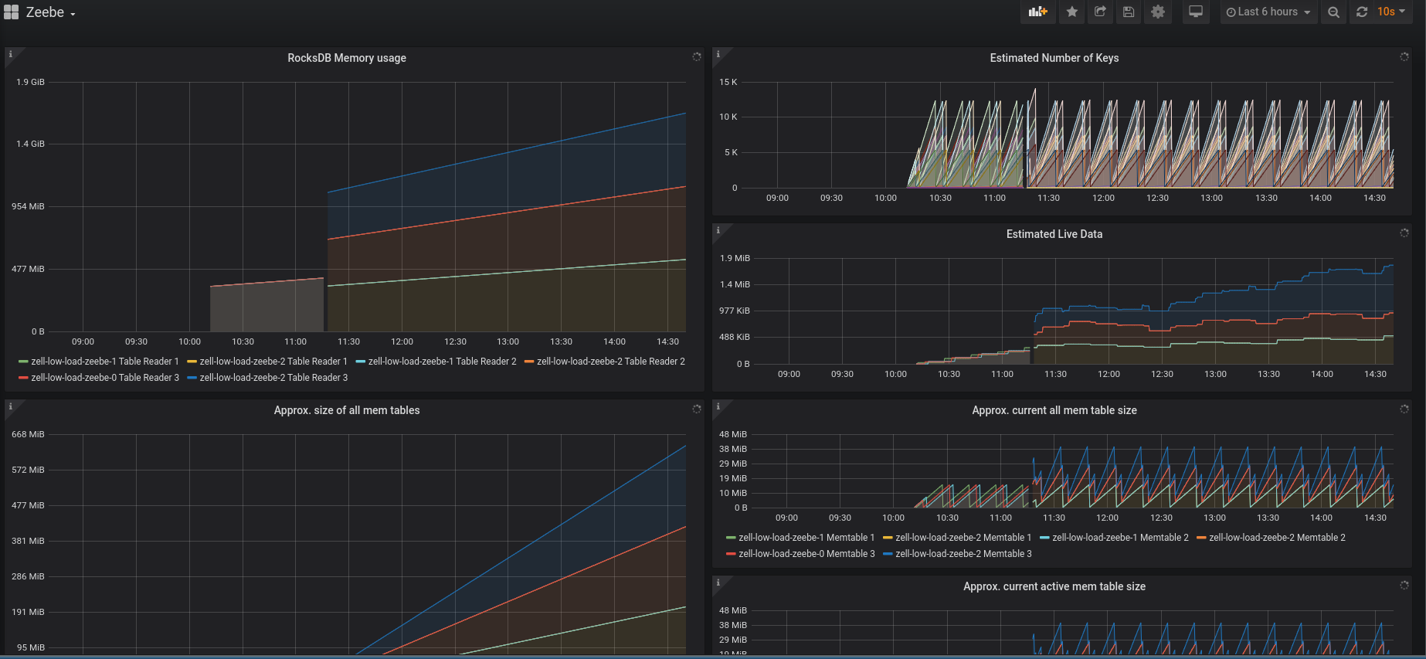This screenshot has width=1426, height=659.
Task: Toggle series zell-low-load-zeebe-1 Memtable 1
Action: pos(806,538)
